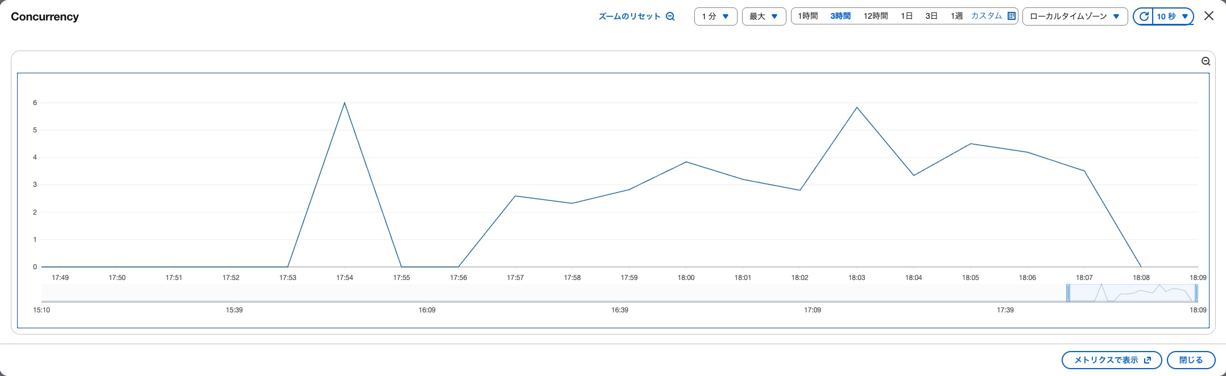The width and height of the screenshot is (1226, 376).
Task: Click the zoom reset link
Action: click(x=636, y=16)
